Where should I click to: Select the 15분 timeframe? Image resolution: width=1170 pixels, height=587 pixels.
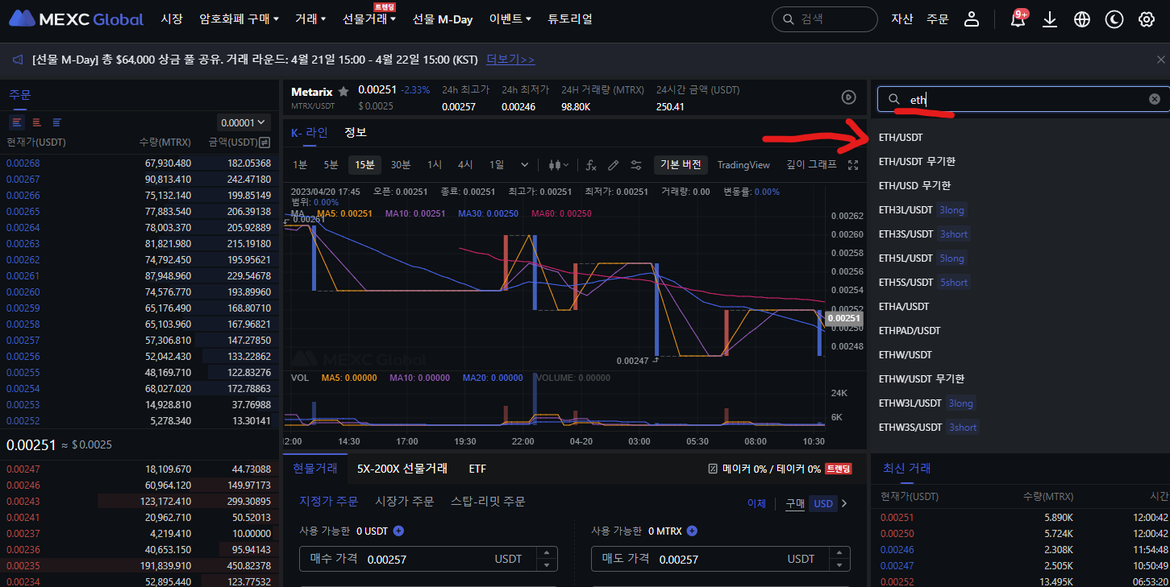364,165
